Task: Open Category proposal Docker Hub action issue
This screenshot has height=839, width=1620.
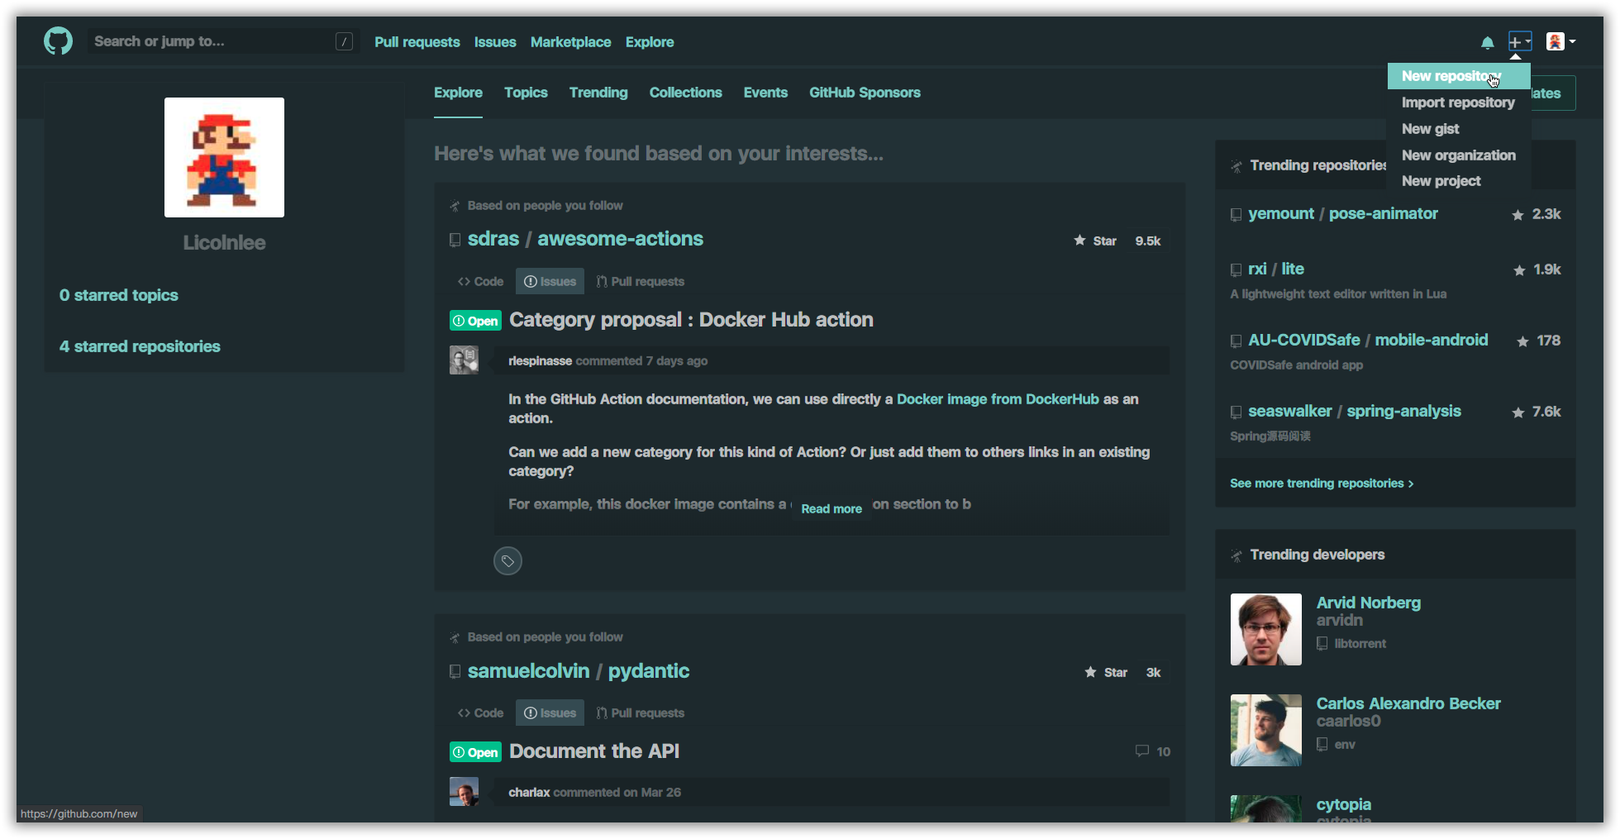Action: pos(691,320)
